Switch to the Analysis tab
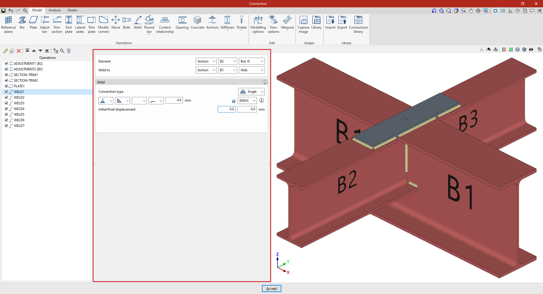Image resolution: width=543 pixels, height=294 pixels. 55,10
